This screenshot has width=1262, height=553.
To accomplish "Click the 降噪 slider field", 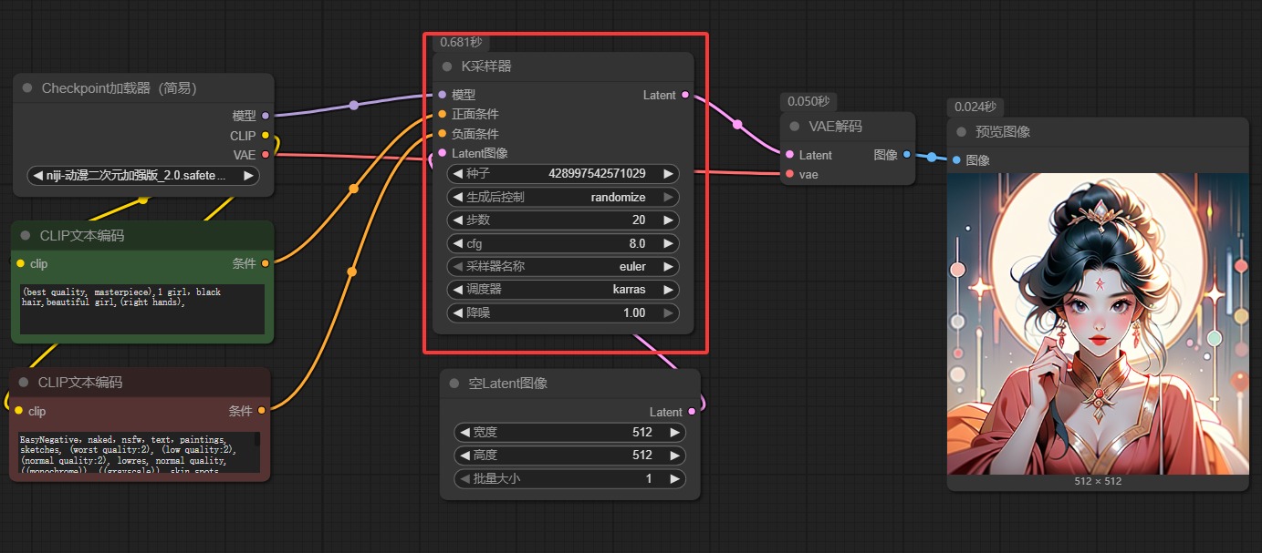I will click(563, 313).
